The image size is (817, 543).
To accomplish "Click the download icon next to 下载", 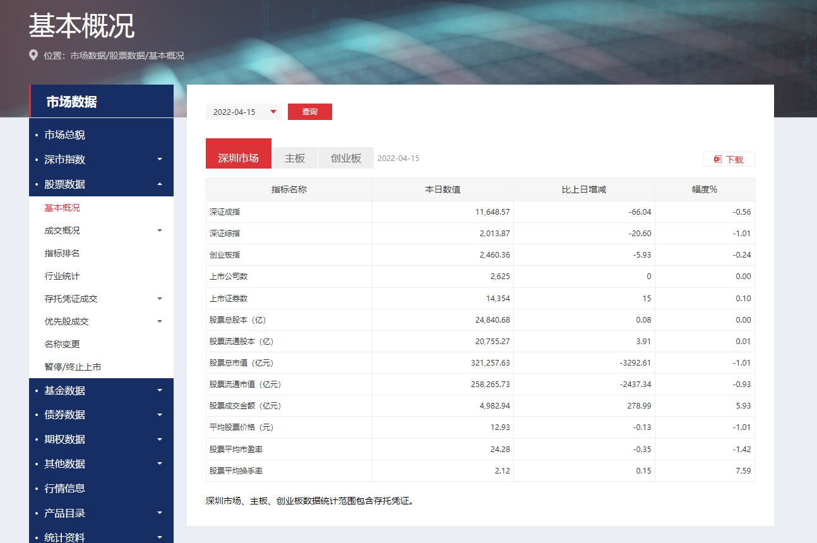I will [x=717, y=159].
